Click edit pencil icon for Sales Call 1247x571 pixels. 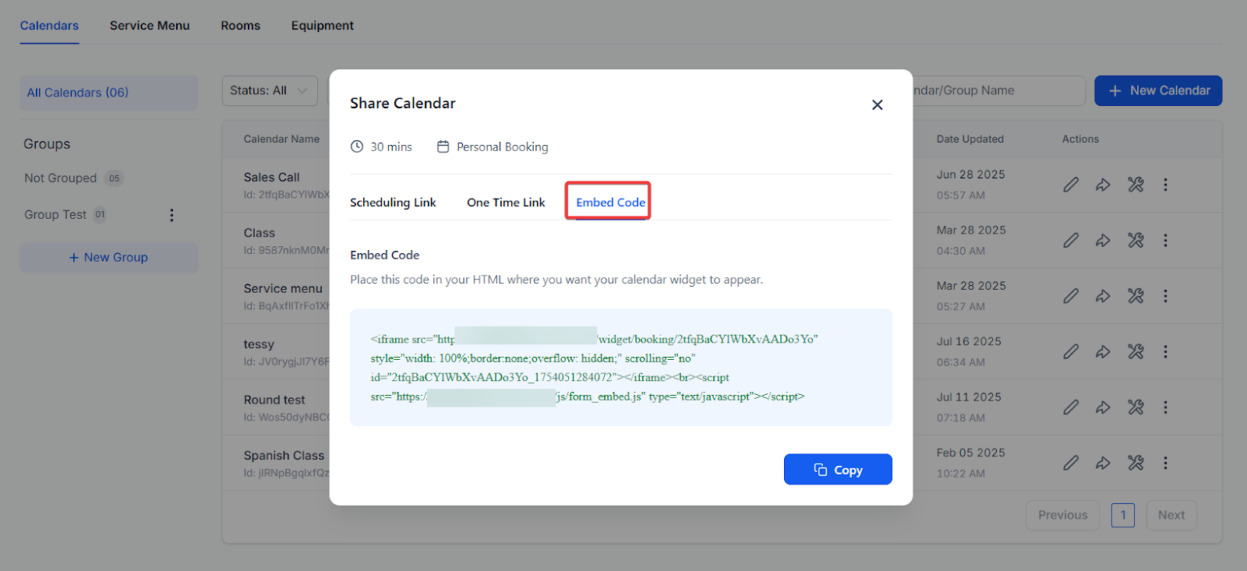(x=1071, y=185)
